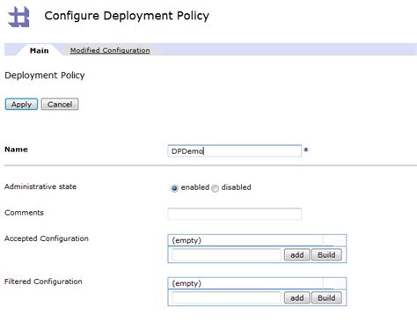Open Build for Filtered Configuration
This screenshot has width=417, height=322.
pyautogui.click(x=326, y=297)
